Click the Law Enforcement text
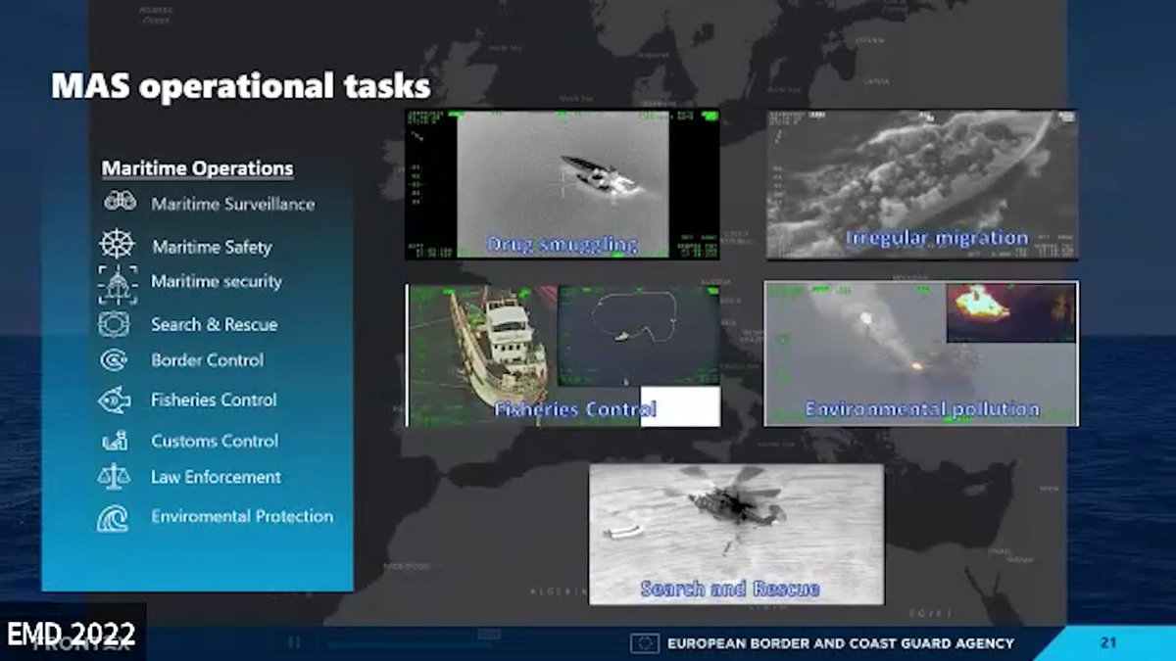The image size is (1176, 661). click(x=216, y=477)
